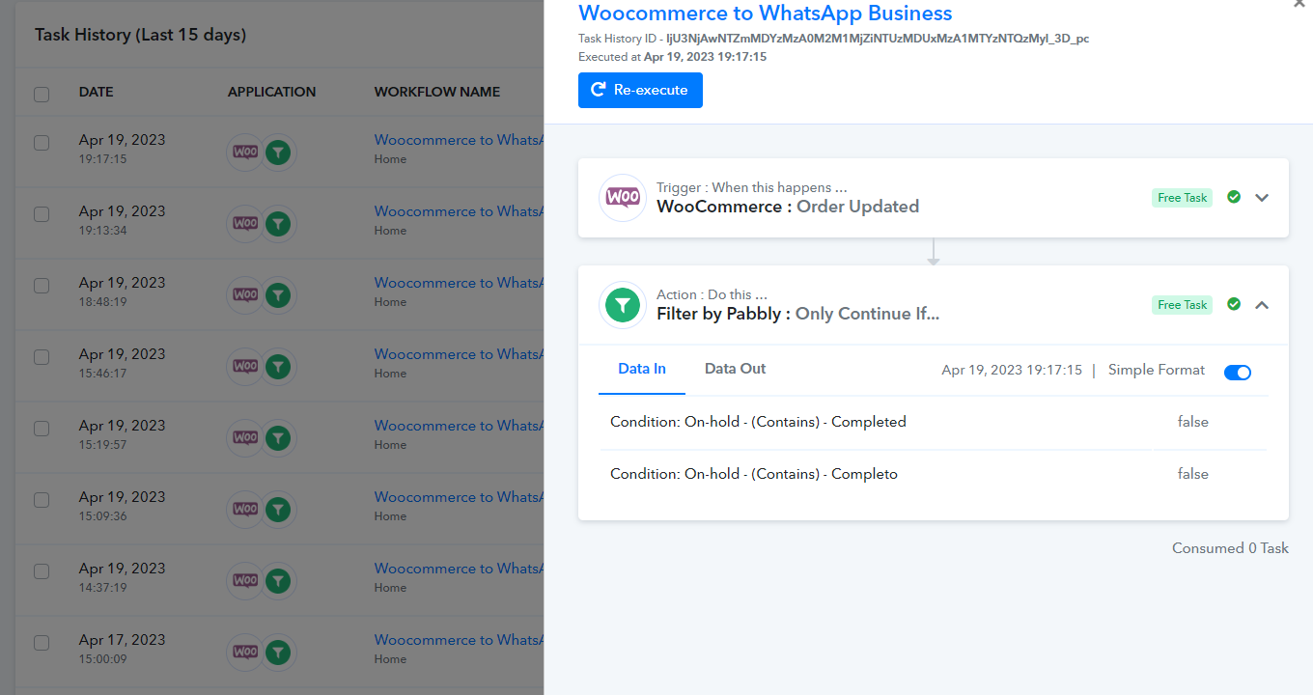Collapse the Filter by Pabbly action step
Viewport: 1313px width, 695px height.
pos(1262,304)
